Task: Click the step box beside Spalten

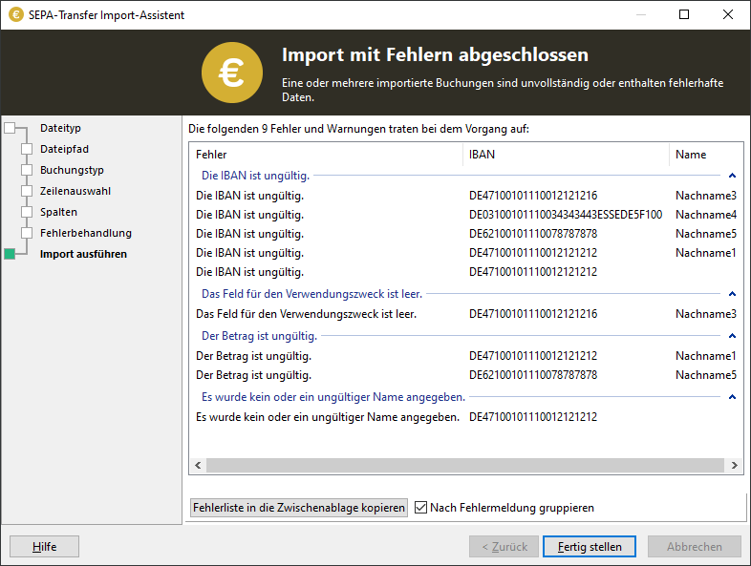Action: click(27, 212)
